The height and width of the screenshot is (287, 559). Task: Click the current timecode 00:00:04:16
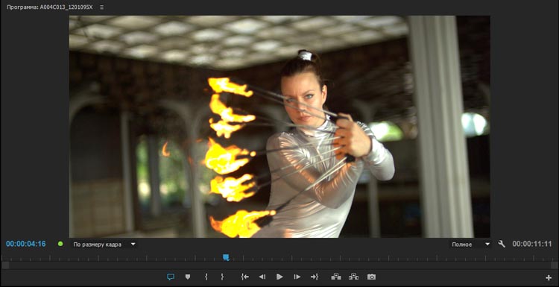pos(25,245)
